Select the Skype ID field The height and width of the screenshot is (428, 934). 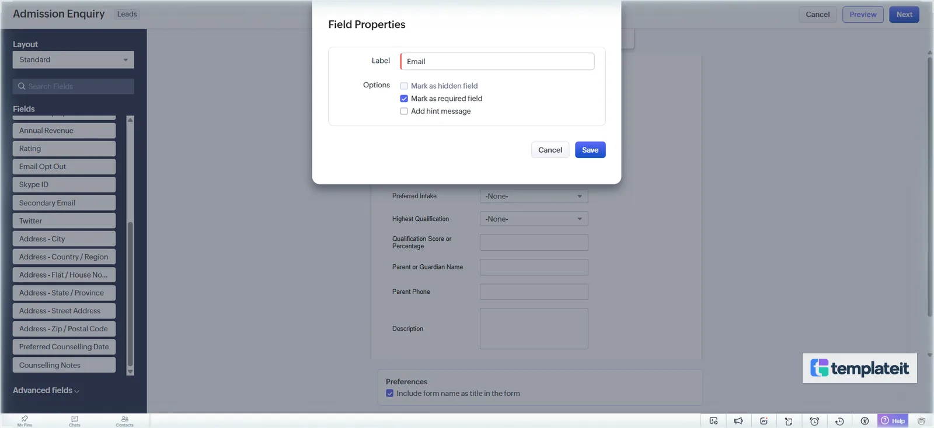click(64, 185)
